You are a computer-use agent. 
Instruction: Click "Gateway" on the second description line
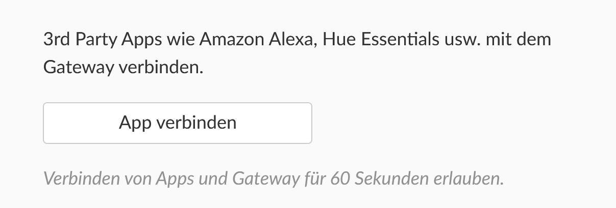tap(78, 67)
